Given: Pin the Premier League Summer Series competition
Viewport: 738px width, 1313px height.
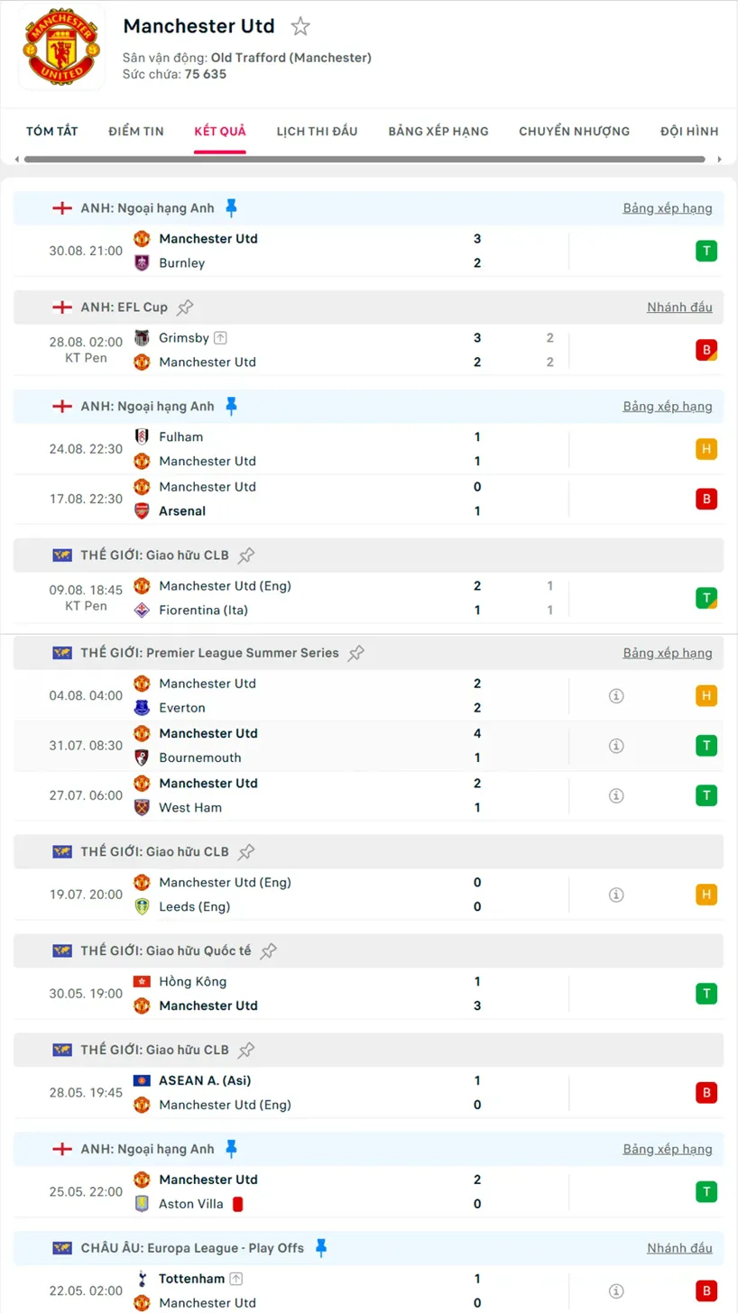Looking at the screenshot, I should click(x=356, y=653).
